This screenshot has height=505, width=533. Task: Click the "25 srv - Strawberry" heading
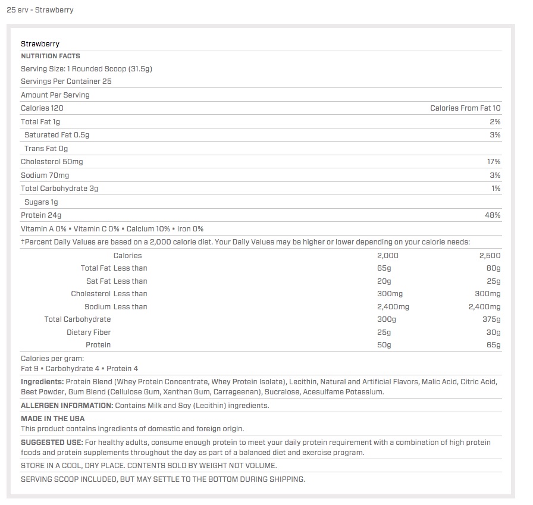point(40,10)
